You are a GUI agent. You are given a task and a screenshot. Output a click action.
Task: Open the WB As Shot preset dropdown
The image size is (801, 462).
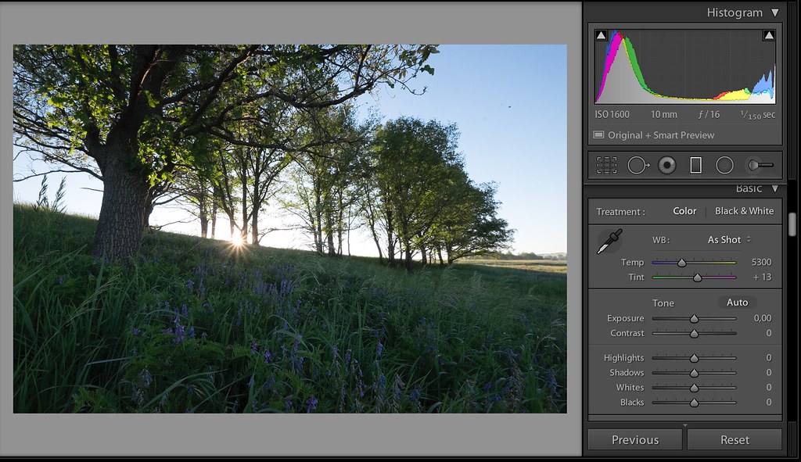click(729, 239)
